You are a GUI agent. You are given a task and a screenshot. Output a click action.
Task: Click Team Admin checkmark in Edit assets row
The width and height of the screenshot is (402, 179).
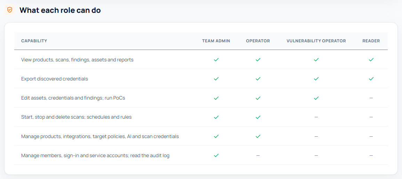click(x=216, y=98)
